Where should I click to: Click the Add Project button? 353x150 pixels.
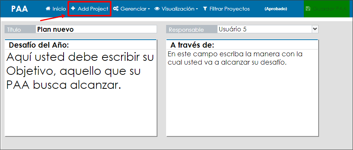89,9
